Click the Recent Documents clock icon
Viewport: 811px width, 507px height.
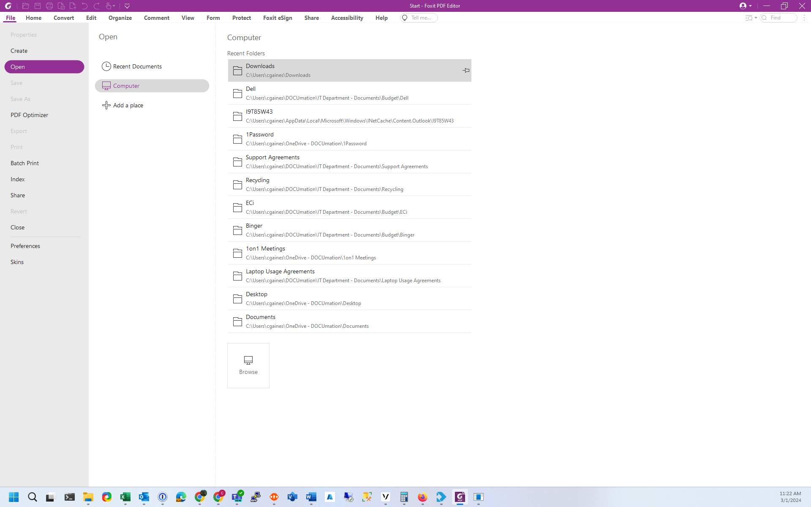[106, 66]
